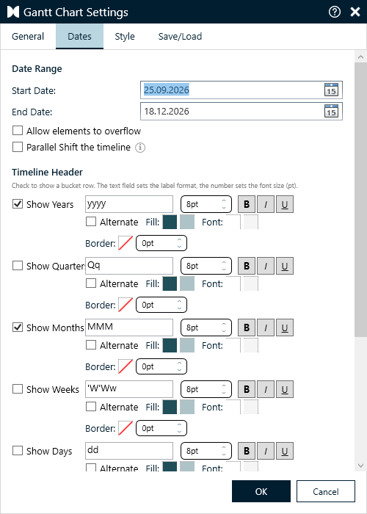Enable Parallel Shift the timeline checkbox
367x514 pixels.
[x=18, y=147]
